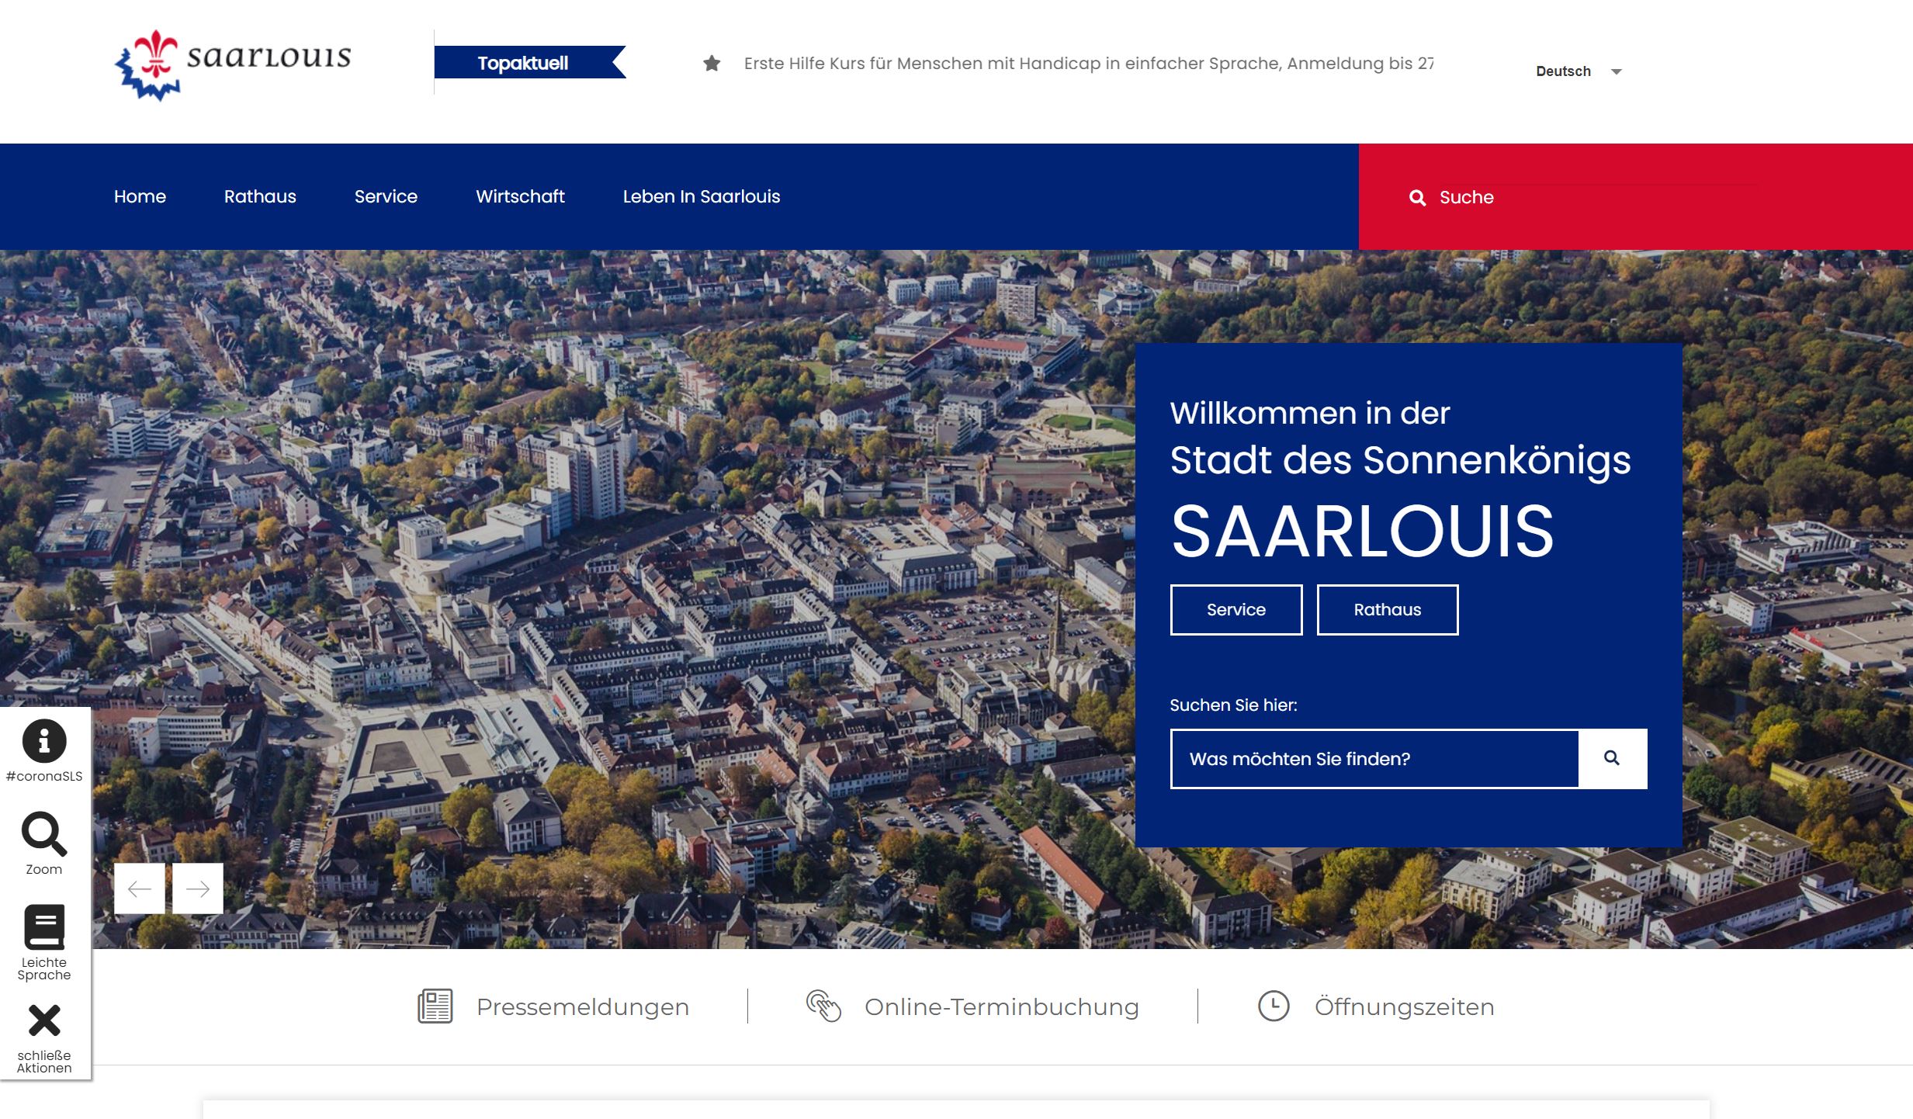Click next slide arrow on hero image

click(x=198, y=889)
